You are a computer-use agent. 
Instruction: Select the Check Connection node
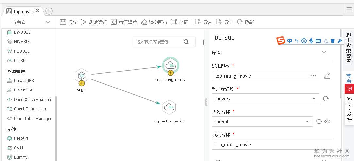26,109
